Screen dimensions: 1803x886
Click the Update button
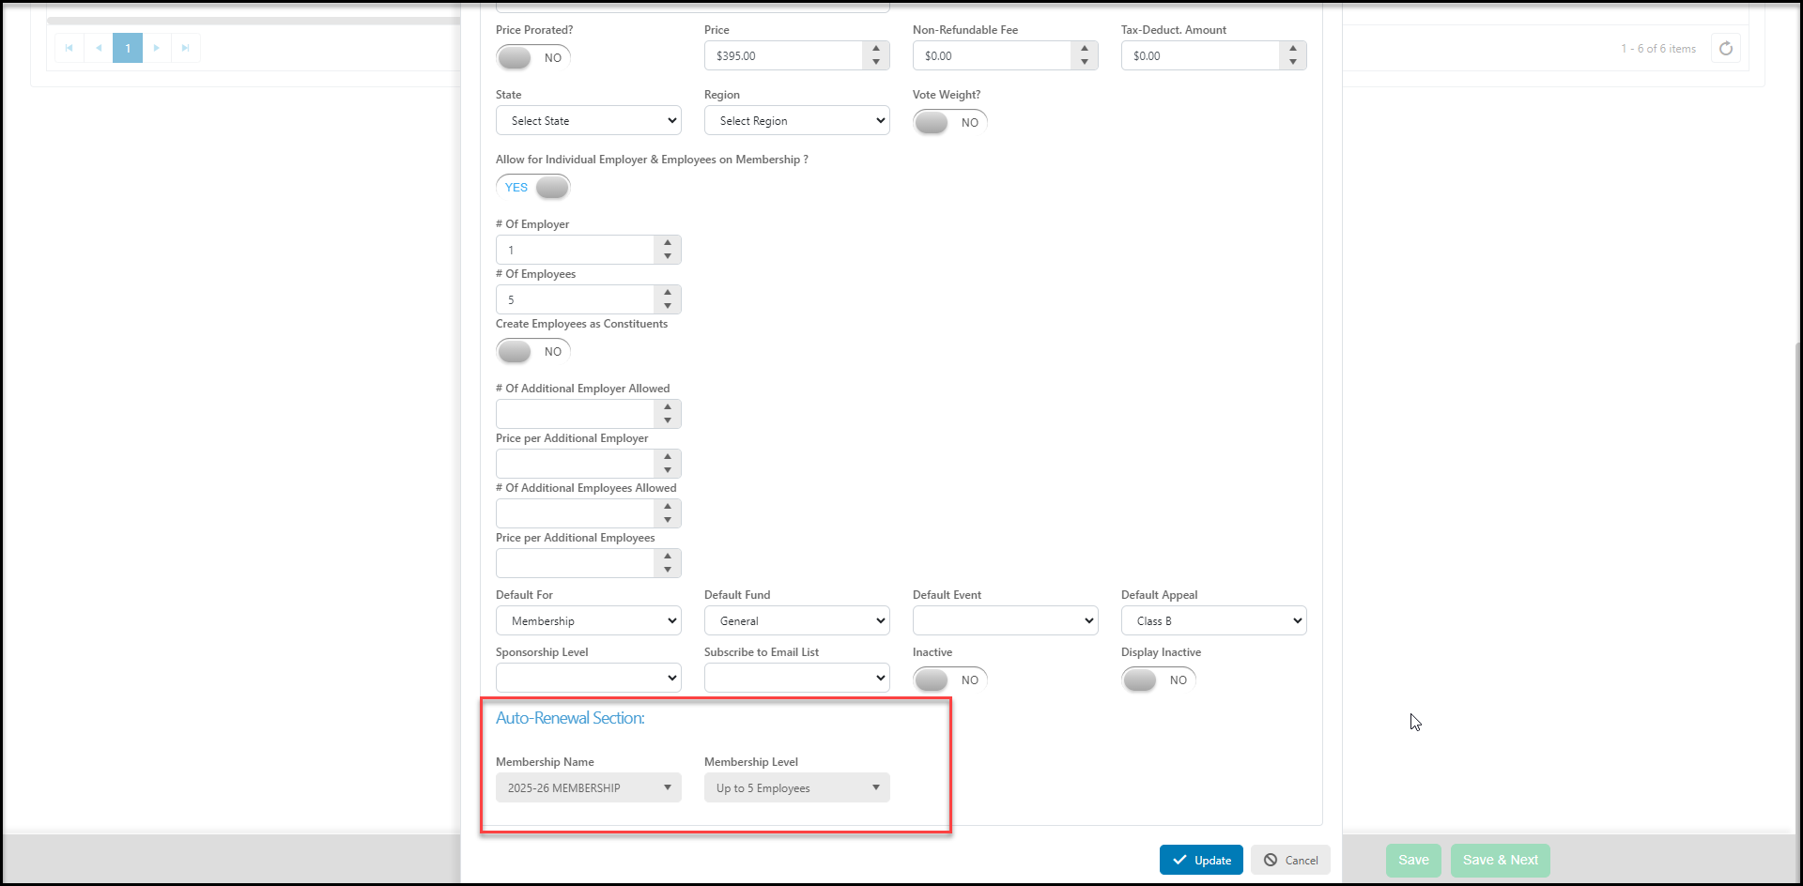point(1201,860)
